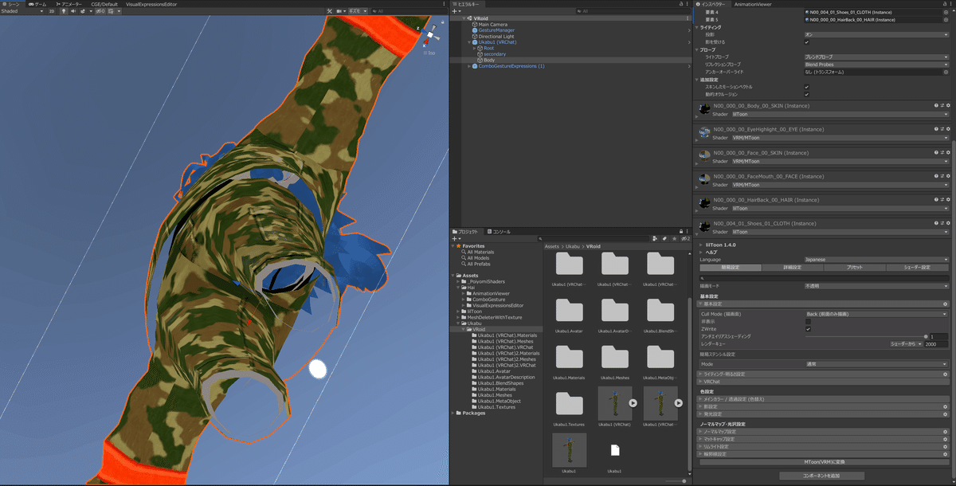
Task: Enable the 非表示 checkbox
Action: (809, 321)
